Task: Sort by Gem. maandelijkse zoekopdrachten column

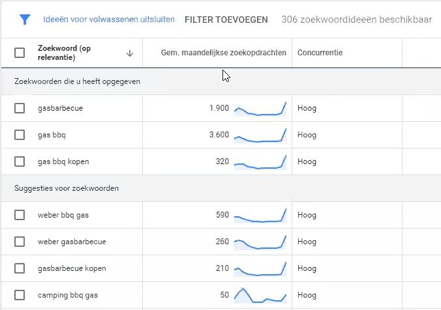Action: click(x=224, y=53)
